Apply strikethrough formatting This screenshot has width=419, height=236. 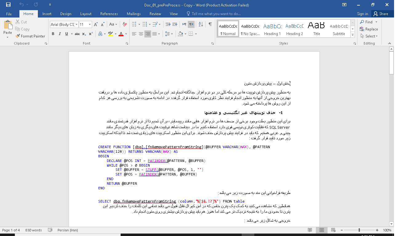[x=77, y=34]
